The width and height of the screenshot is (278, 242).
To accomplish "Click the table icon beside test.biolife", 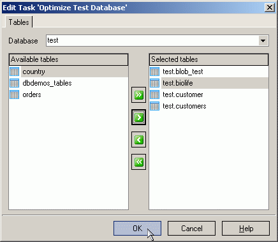I will coord(154,83).
